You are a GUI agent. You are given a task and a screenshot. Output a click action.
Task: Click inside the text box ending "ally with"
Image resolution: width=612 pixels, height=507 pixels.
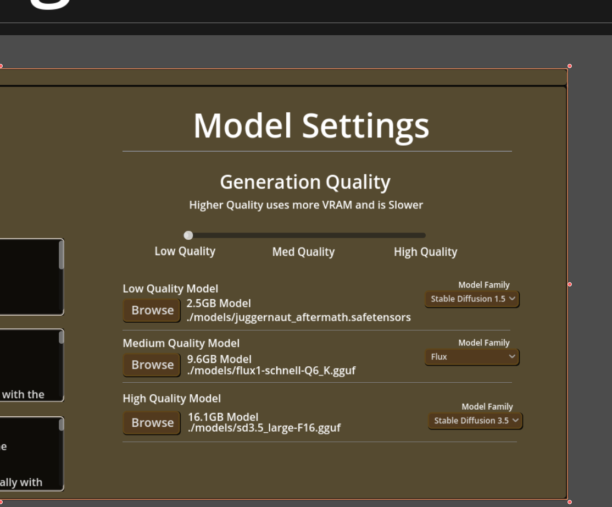(x=27, y=454)
